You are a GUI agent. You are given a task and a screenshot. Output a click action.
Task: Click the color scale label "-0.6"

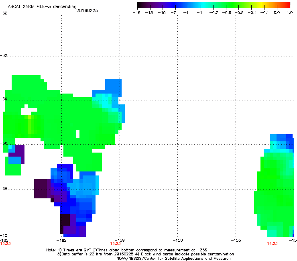[226, 13]
